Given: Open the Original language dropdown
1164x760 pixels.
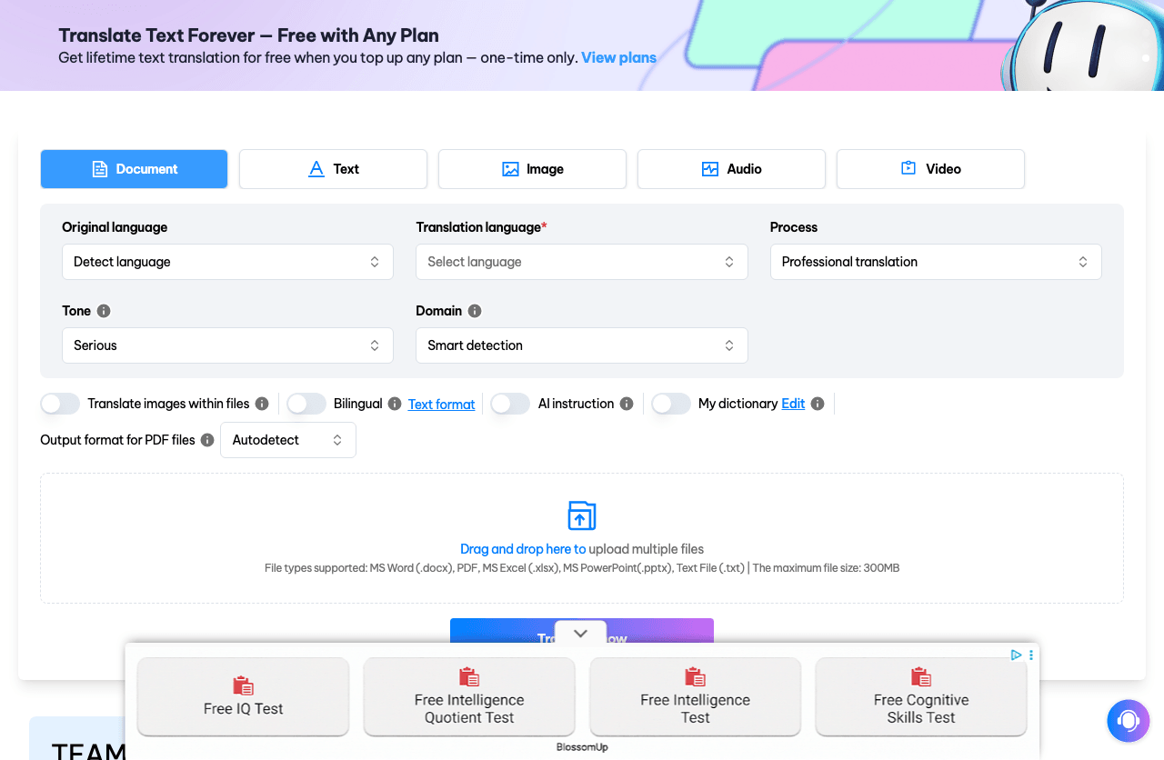Looking at the screenshot, I should pyautogui.click(x=227, y=262).
